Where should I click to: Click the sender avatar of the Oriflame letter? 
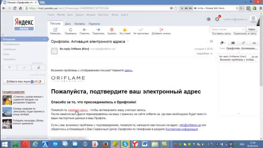(x=54, y=51)
